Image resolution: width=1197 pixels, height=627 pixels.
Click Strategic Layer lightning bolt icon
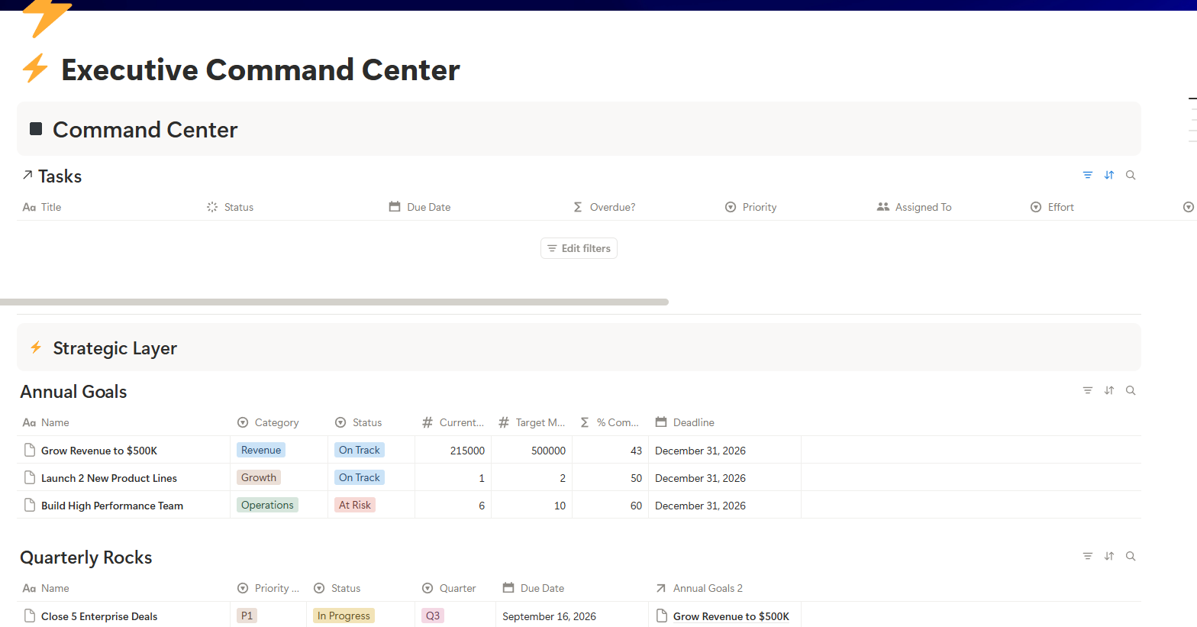36,347
